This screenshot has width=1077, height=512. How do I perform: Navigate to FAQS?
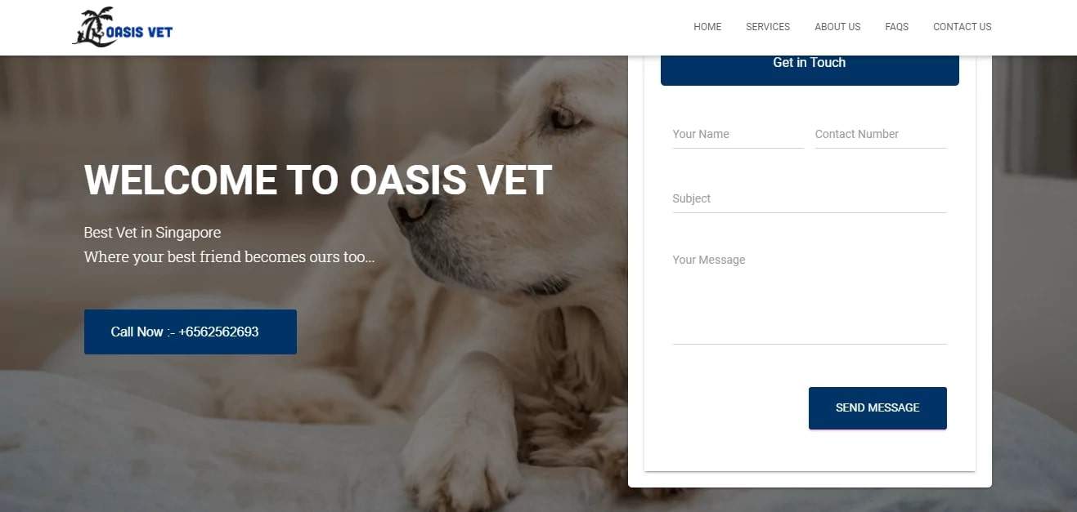[896, 27]
